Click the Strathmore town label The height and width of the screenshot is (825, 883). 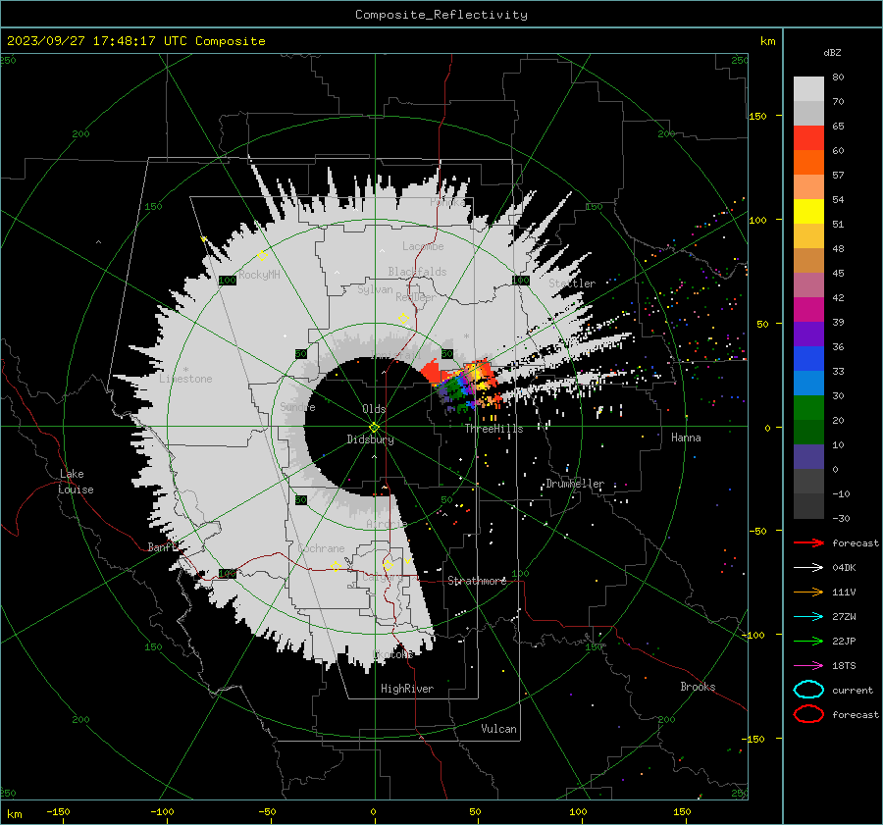tap(477, 581)
